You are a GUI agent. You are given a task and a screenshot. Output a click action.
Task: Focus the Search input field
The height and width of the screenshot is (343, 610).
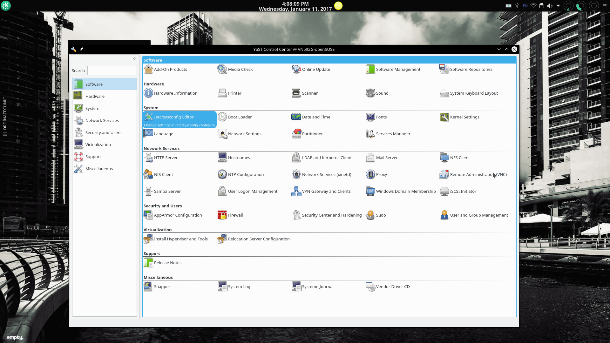tap(112, 71)
